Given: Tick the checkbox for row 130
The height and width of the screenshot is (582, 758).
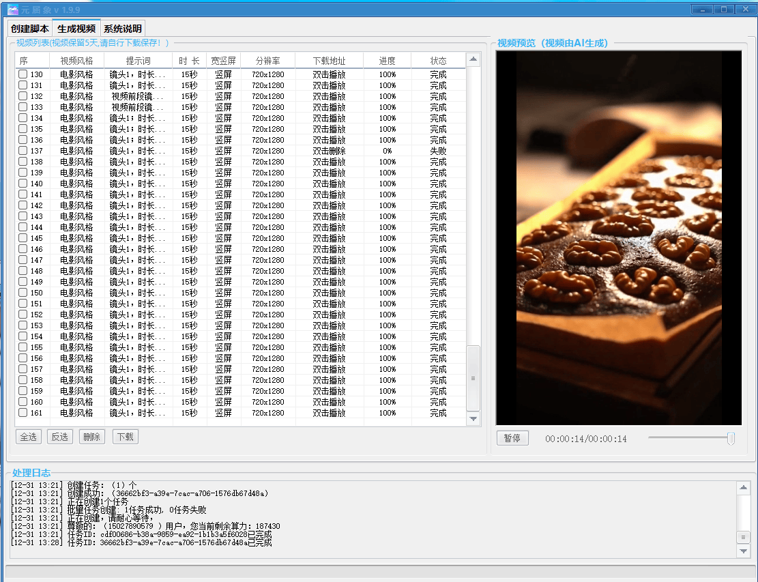Looking at the screenshot, I should (x=23, y=74).
